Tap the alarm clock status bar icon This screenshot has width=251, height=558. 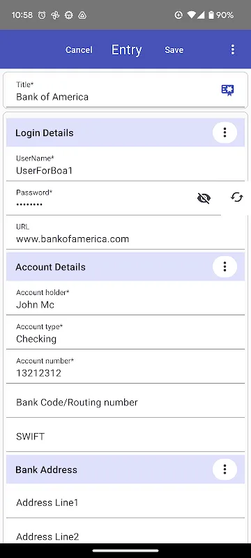coord(42,15)
